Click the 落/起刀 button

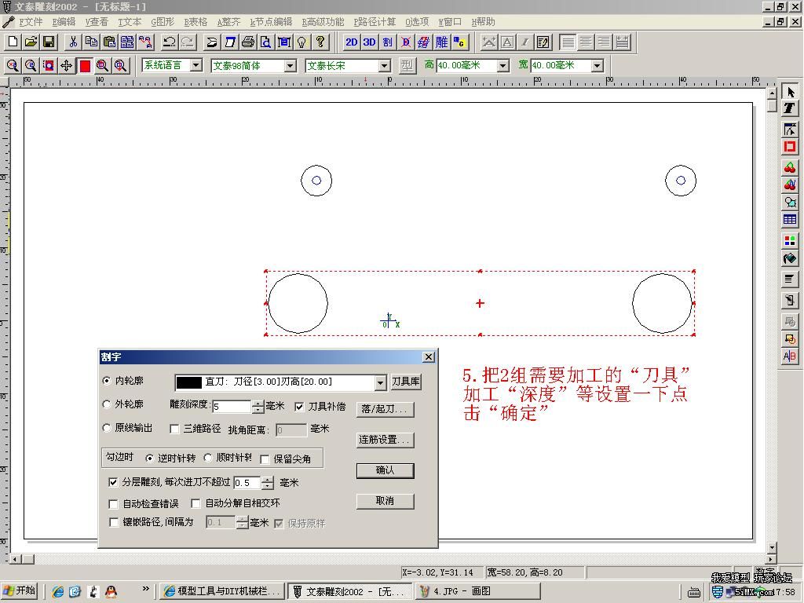coord(385,408)
